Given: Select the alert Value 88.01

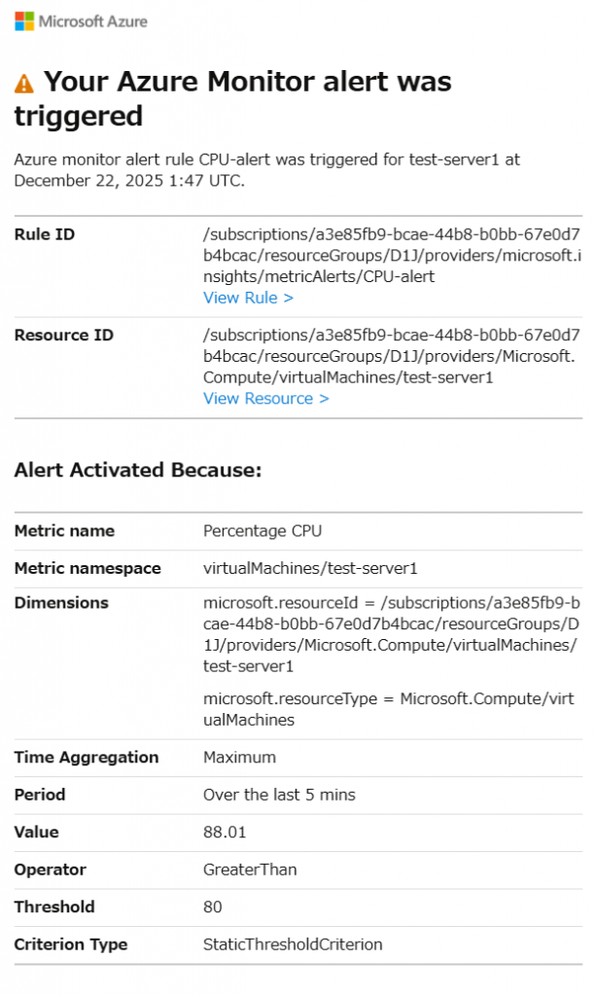Looking at the screenshot, I should click(225, 832).
